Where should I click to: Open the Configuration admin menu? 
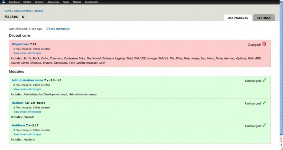[x=91, y=2]
